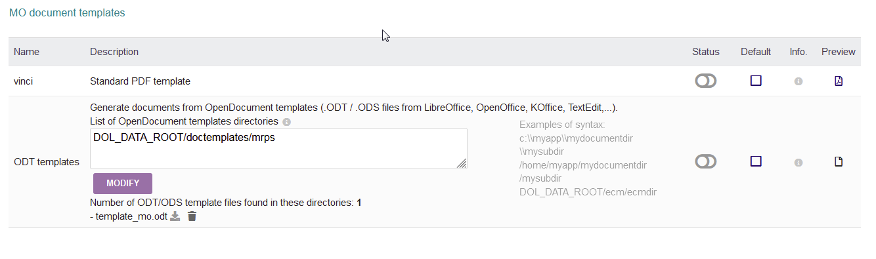Download template_mo.odt file

(175, 216)
